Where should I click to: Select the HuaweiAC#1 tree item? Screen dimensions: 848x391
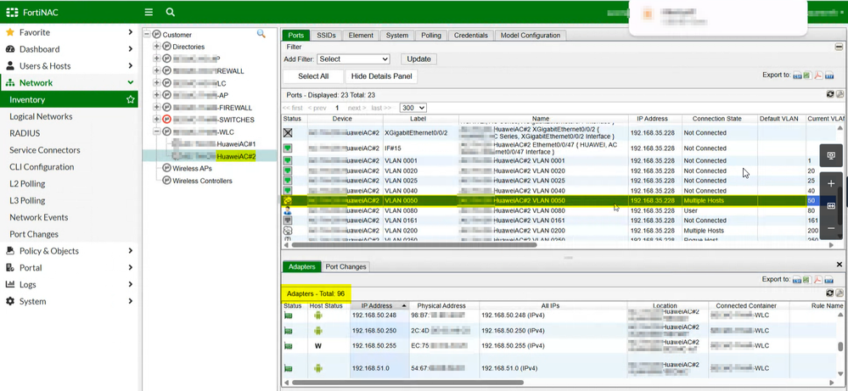click(236, 144)
